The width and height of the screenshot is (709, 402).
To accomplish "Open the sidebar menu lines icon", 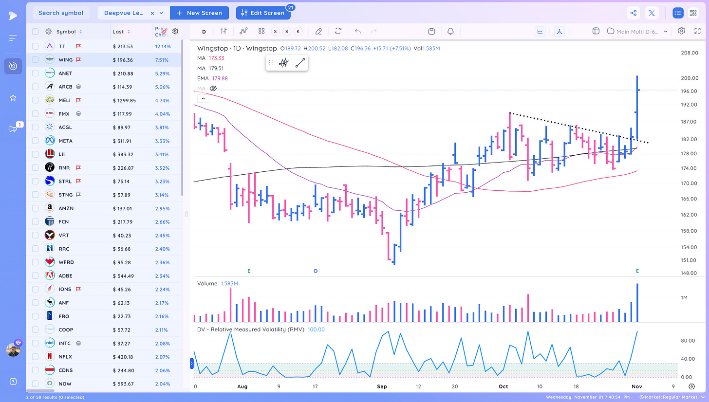I will [x=13, y=38].
